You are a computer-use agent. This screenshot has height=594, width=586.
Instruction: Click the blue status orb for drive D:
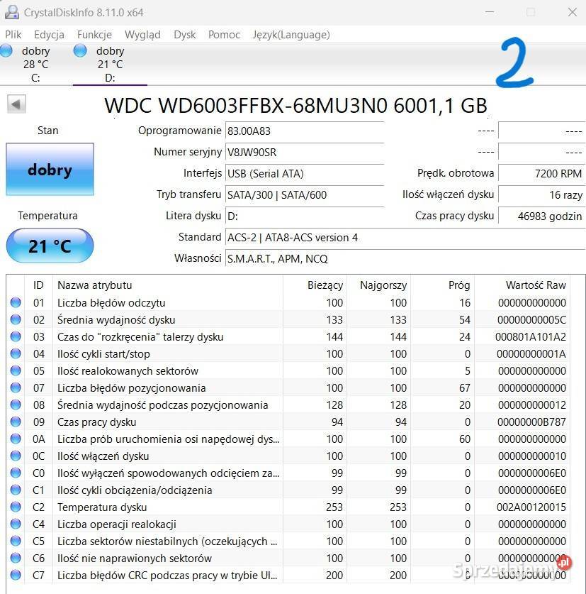click(x=80, y=50)
